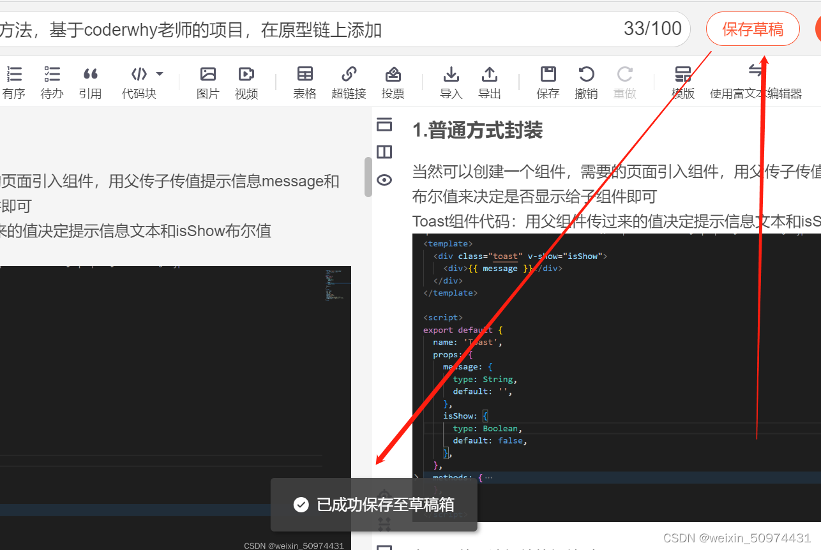
Task: Open the 代码块 language dropdown arrow
Action: pyautogui.click(x=160, y=74)
